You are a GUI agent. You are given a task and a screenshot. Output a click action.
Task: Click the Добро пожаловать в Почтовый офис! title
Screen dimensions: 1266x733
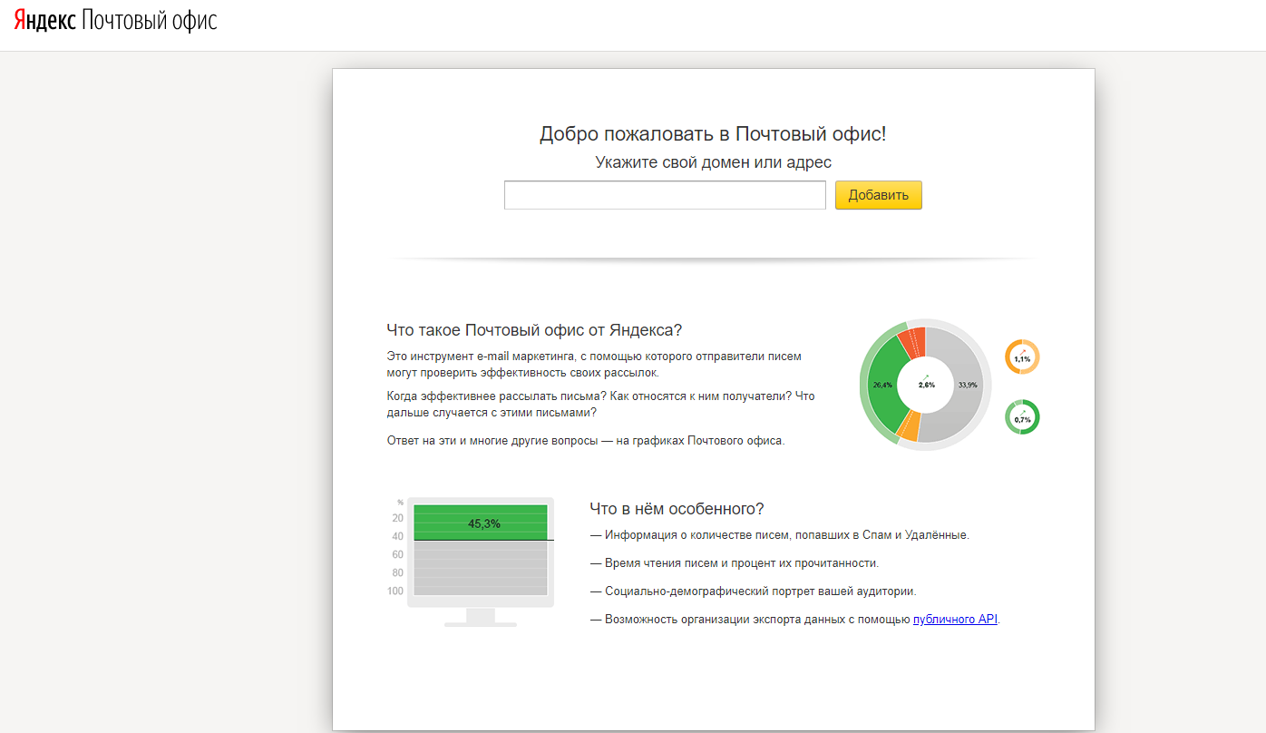coord(713,134)
